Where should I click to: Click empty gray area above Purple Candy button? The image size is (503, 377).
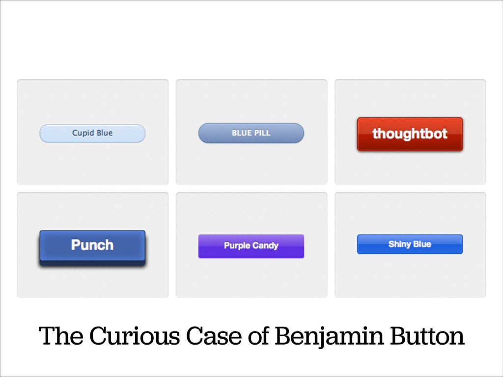(x=251, y=213)
